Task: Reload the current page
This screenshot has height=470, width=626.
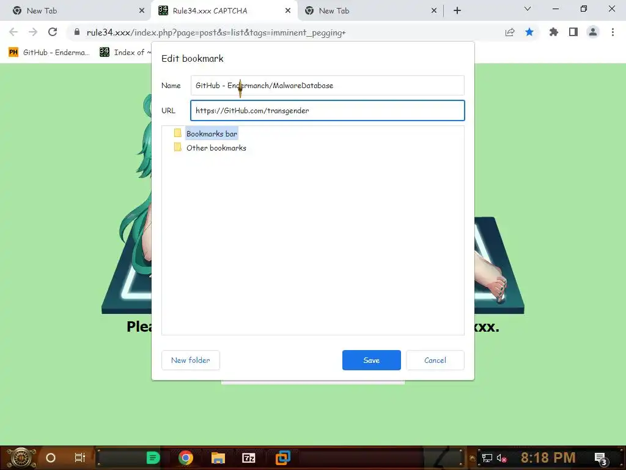Action: point(53,32)
